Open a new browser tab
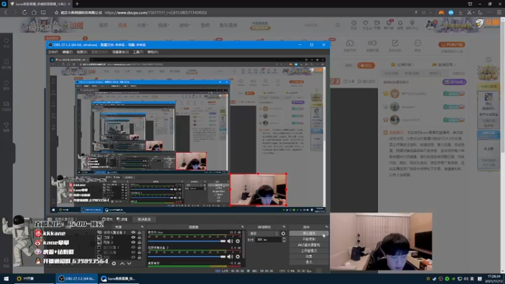 (77, 4)
